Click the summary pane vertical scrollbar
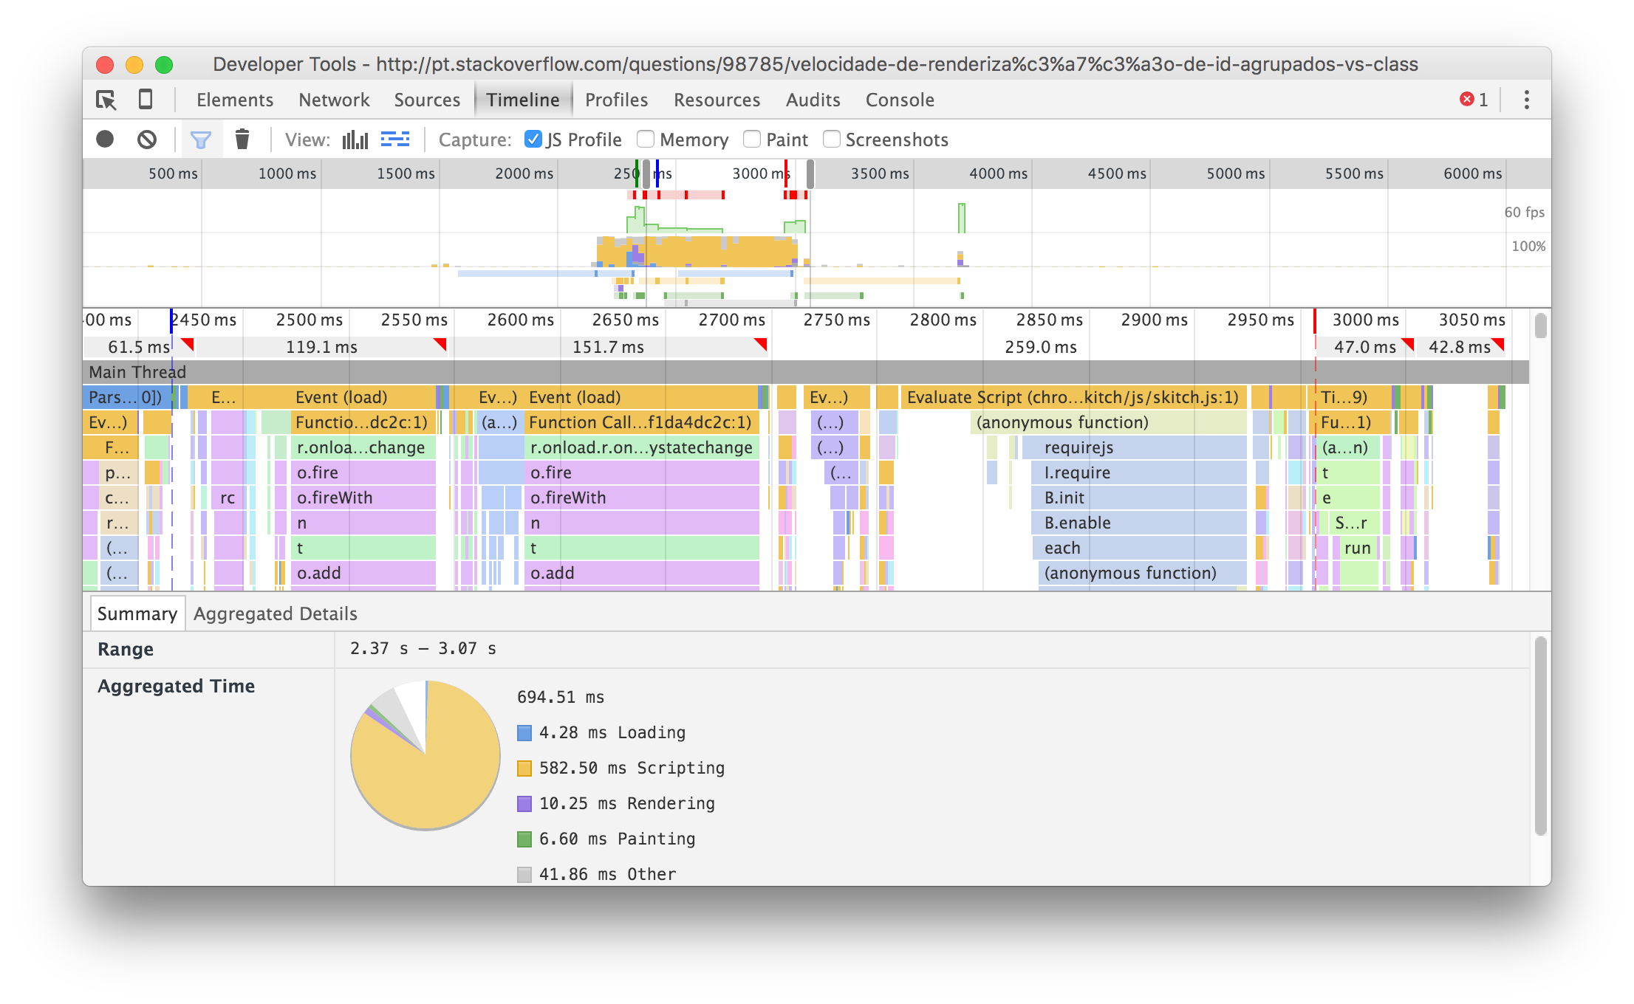1634x1004 pixels. pos(1540,737)
